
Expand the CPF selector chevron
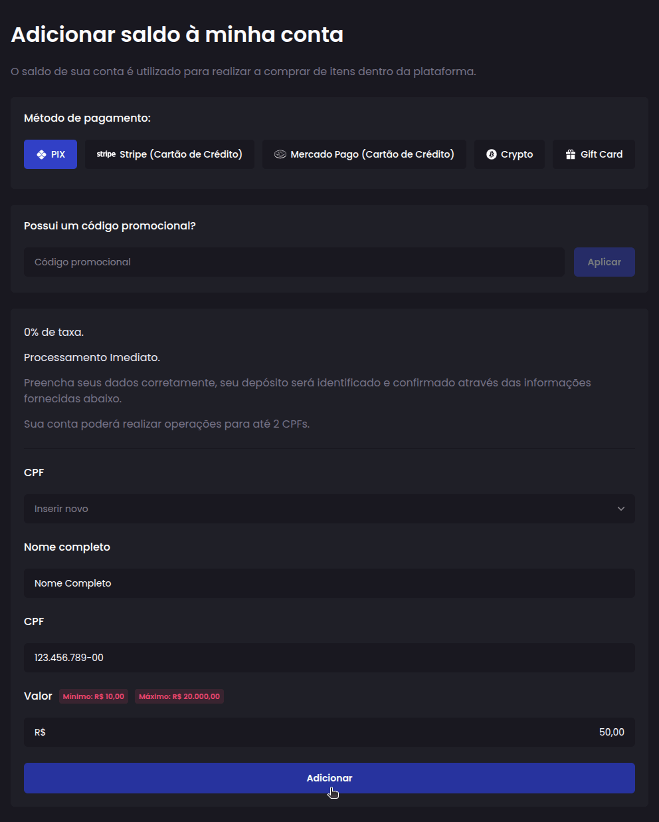[621, 509]
